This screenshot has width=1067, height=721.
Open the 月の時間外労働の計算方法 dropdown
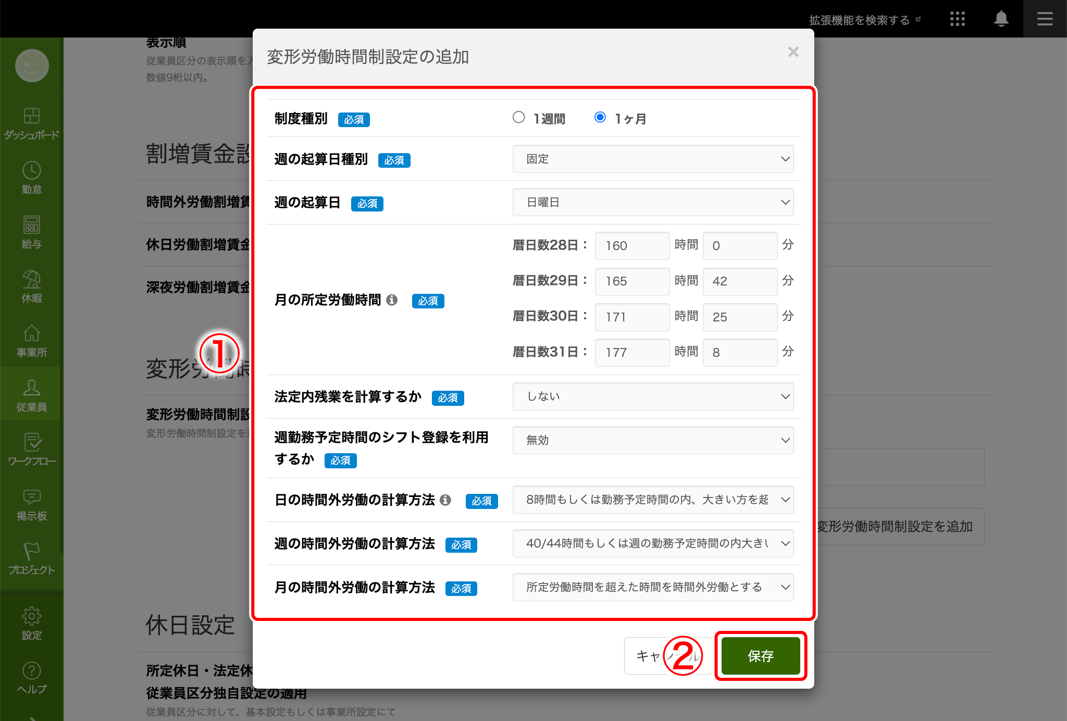pos(653,587)
